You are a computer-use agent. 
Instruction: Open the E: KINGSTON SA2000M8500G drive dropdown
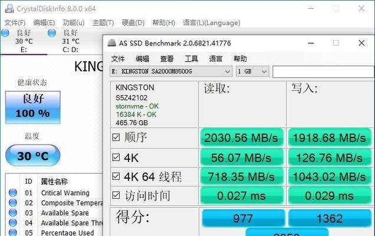click(x=171, y=71)
